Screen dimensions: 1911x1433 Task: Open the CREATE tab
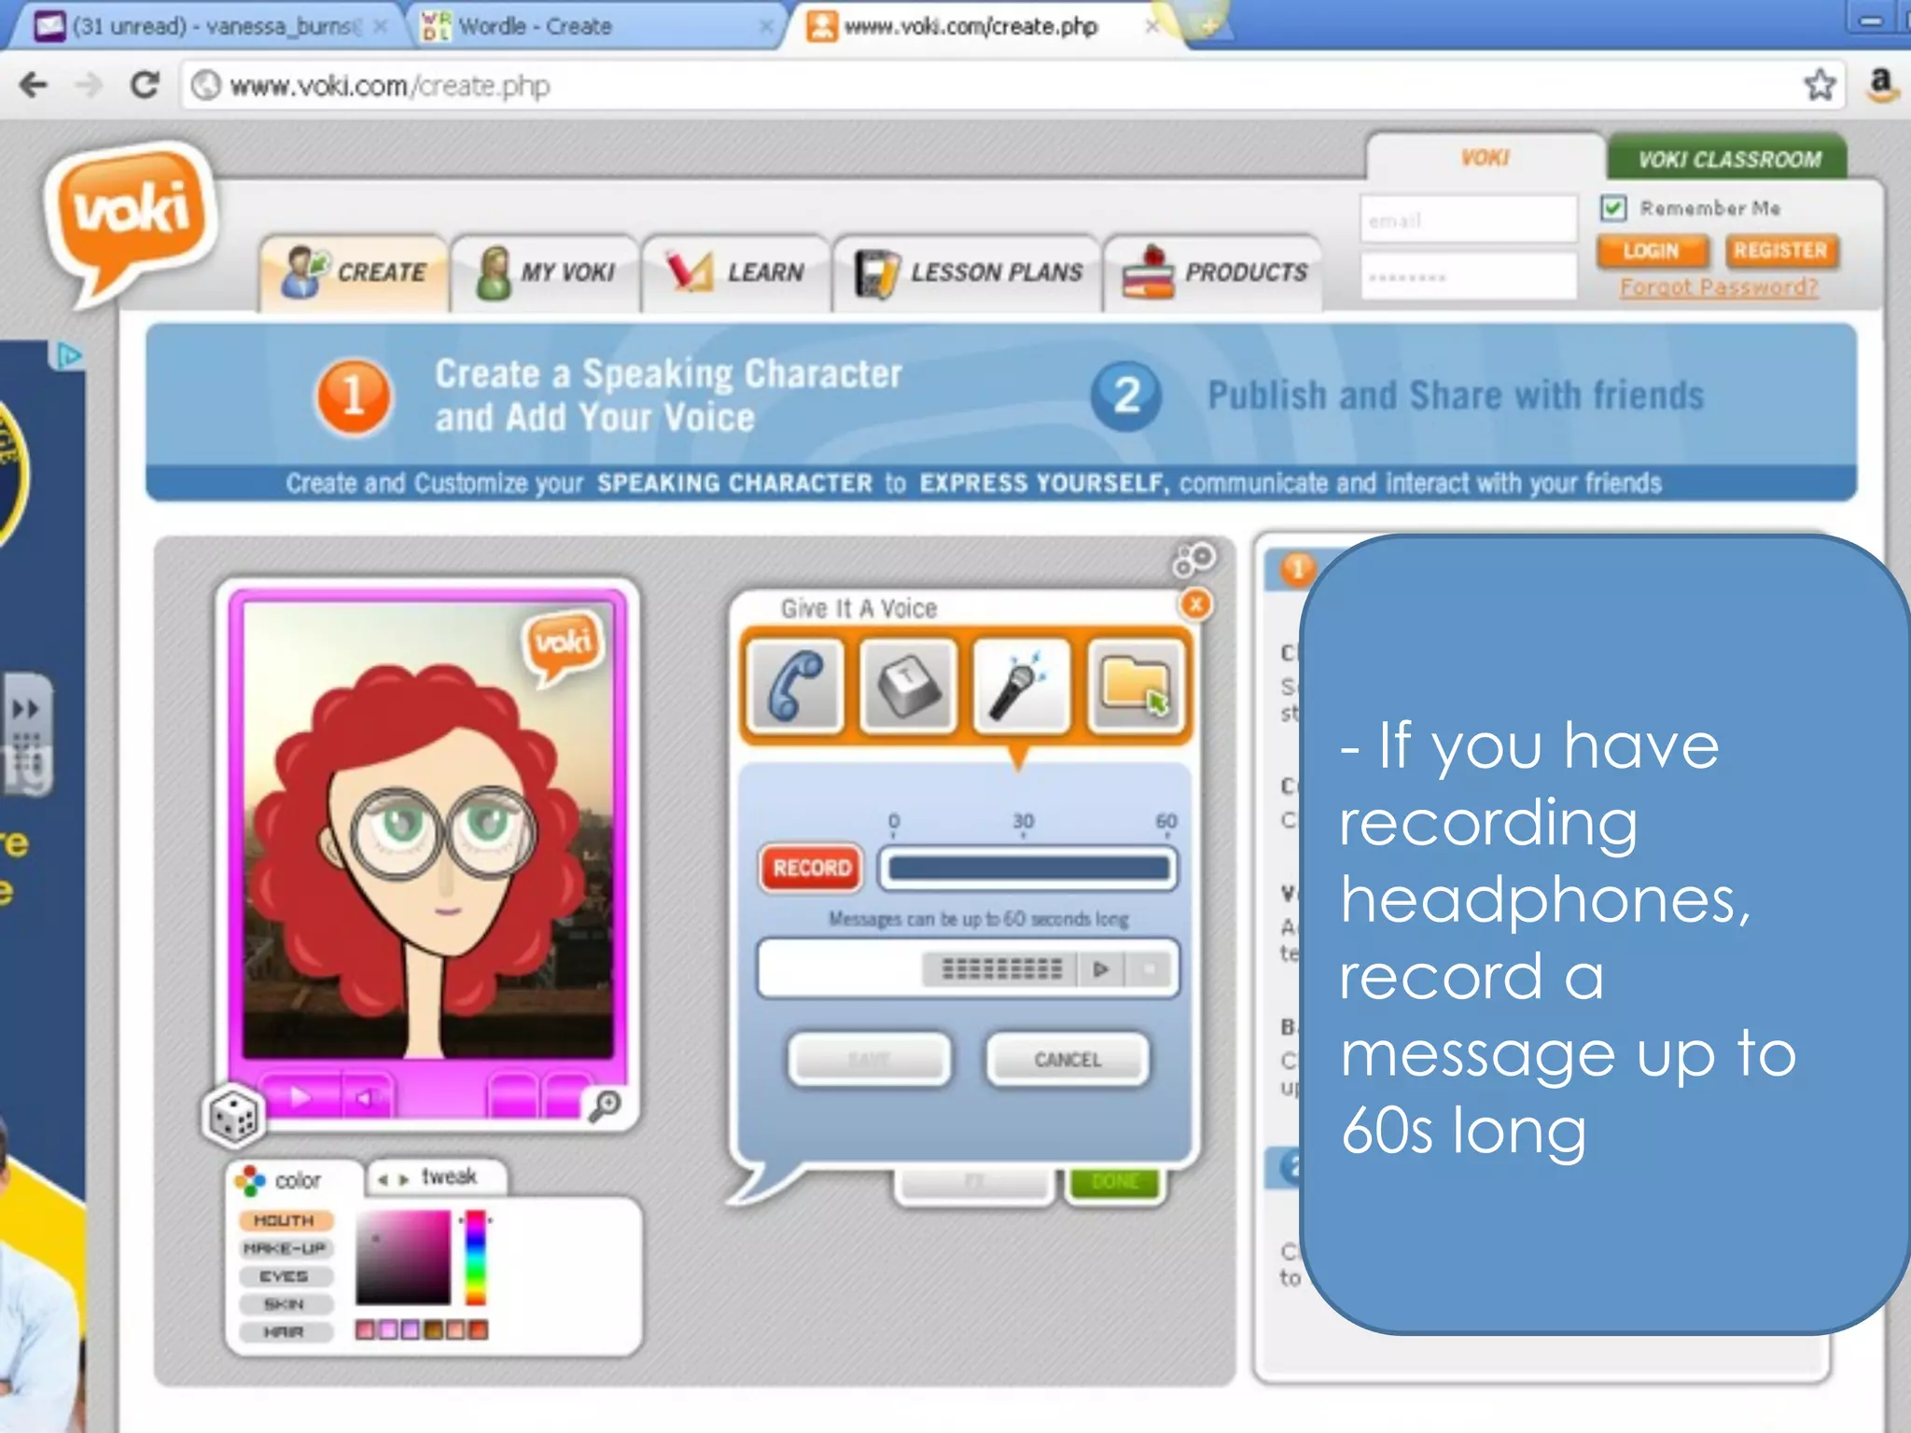pyautogui.click(x=355, y=272)
